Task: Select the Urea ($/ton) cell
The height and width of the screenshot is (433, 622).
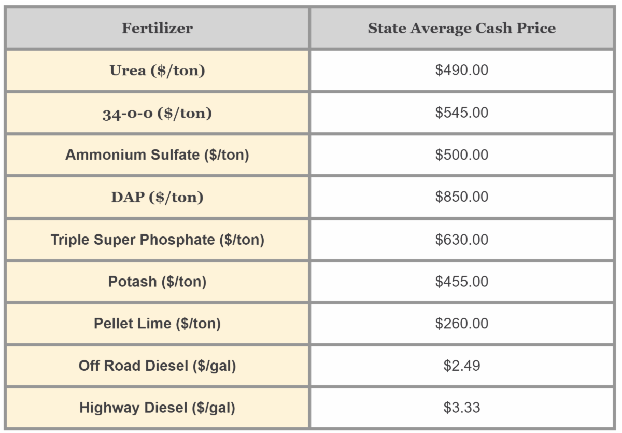Action: 157,71
